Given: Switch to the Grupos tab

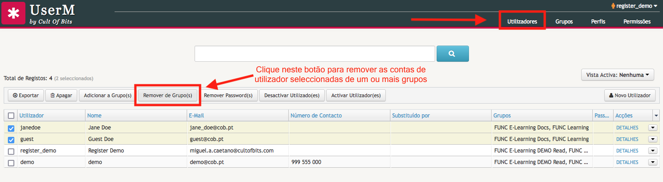Looking at the screenshot, I should [x=564, y=22].
